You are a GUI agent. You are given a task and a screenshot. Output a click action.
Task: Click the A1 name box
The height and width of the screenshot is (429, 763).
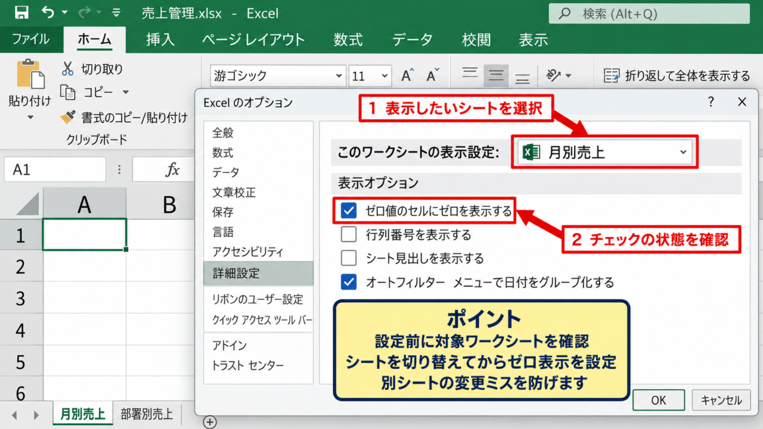coord(55,170)
